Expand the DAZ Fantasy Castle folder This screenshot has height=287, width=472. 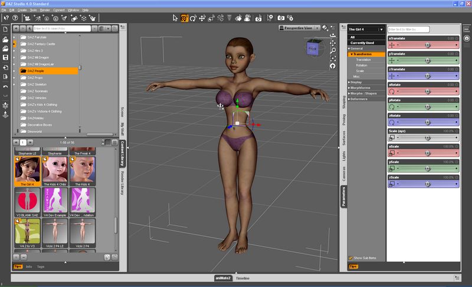[x=14, y=44]
